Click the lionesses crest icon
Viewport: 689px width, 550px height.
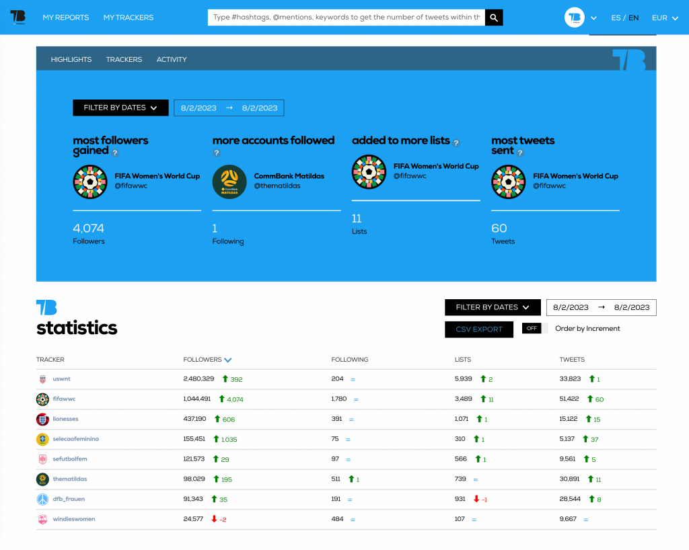(x=41, y=419)
